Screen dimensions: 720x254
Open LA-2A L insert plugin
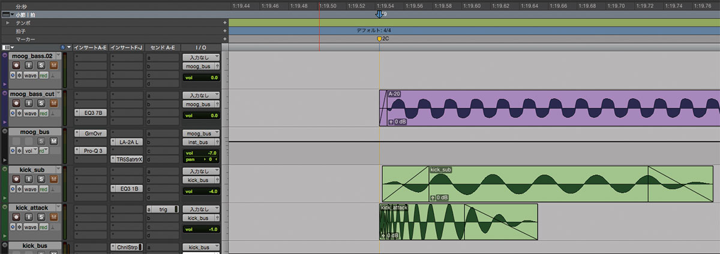tap(126, 142)
